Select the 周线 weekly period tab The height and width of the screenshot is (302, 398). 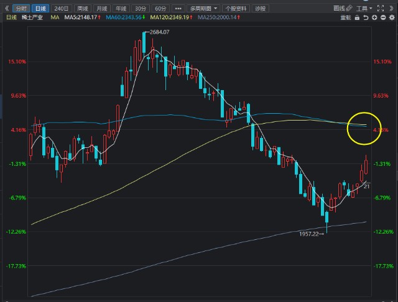[81, 8]
